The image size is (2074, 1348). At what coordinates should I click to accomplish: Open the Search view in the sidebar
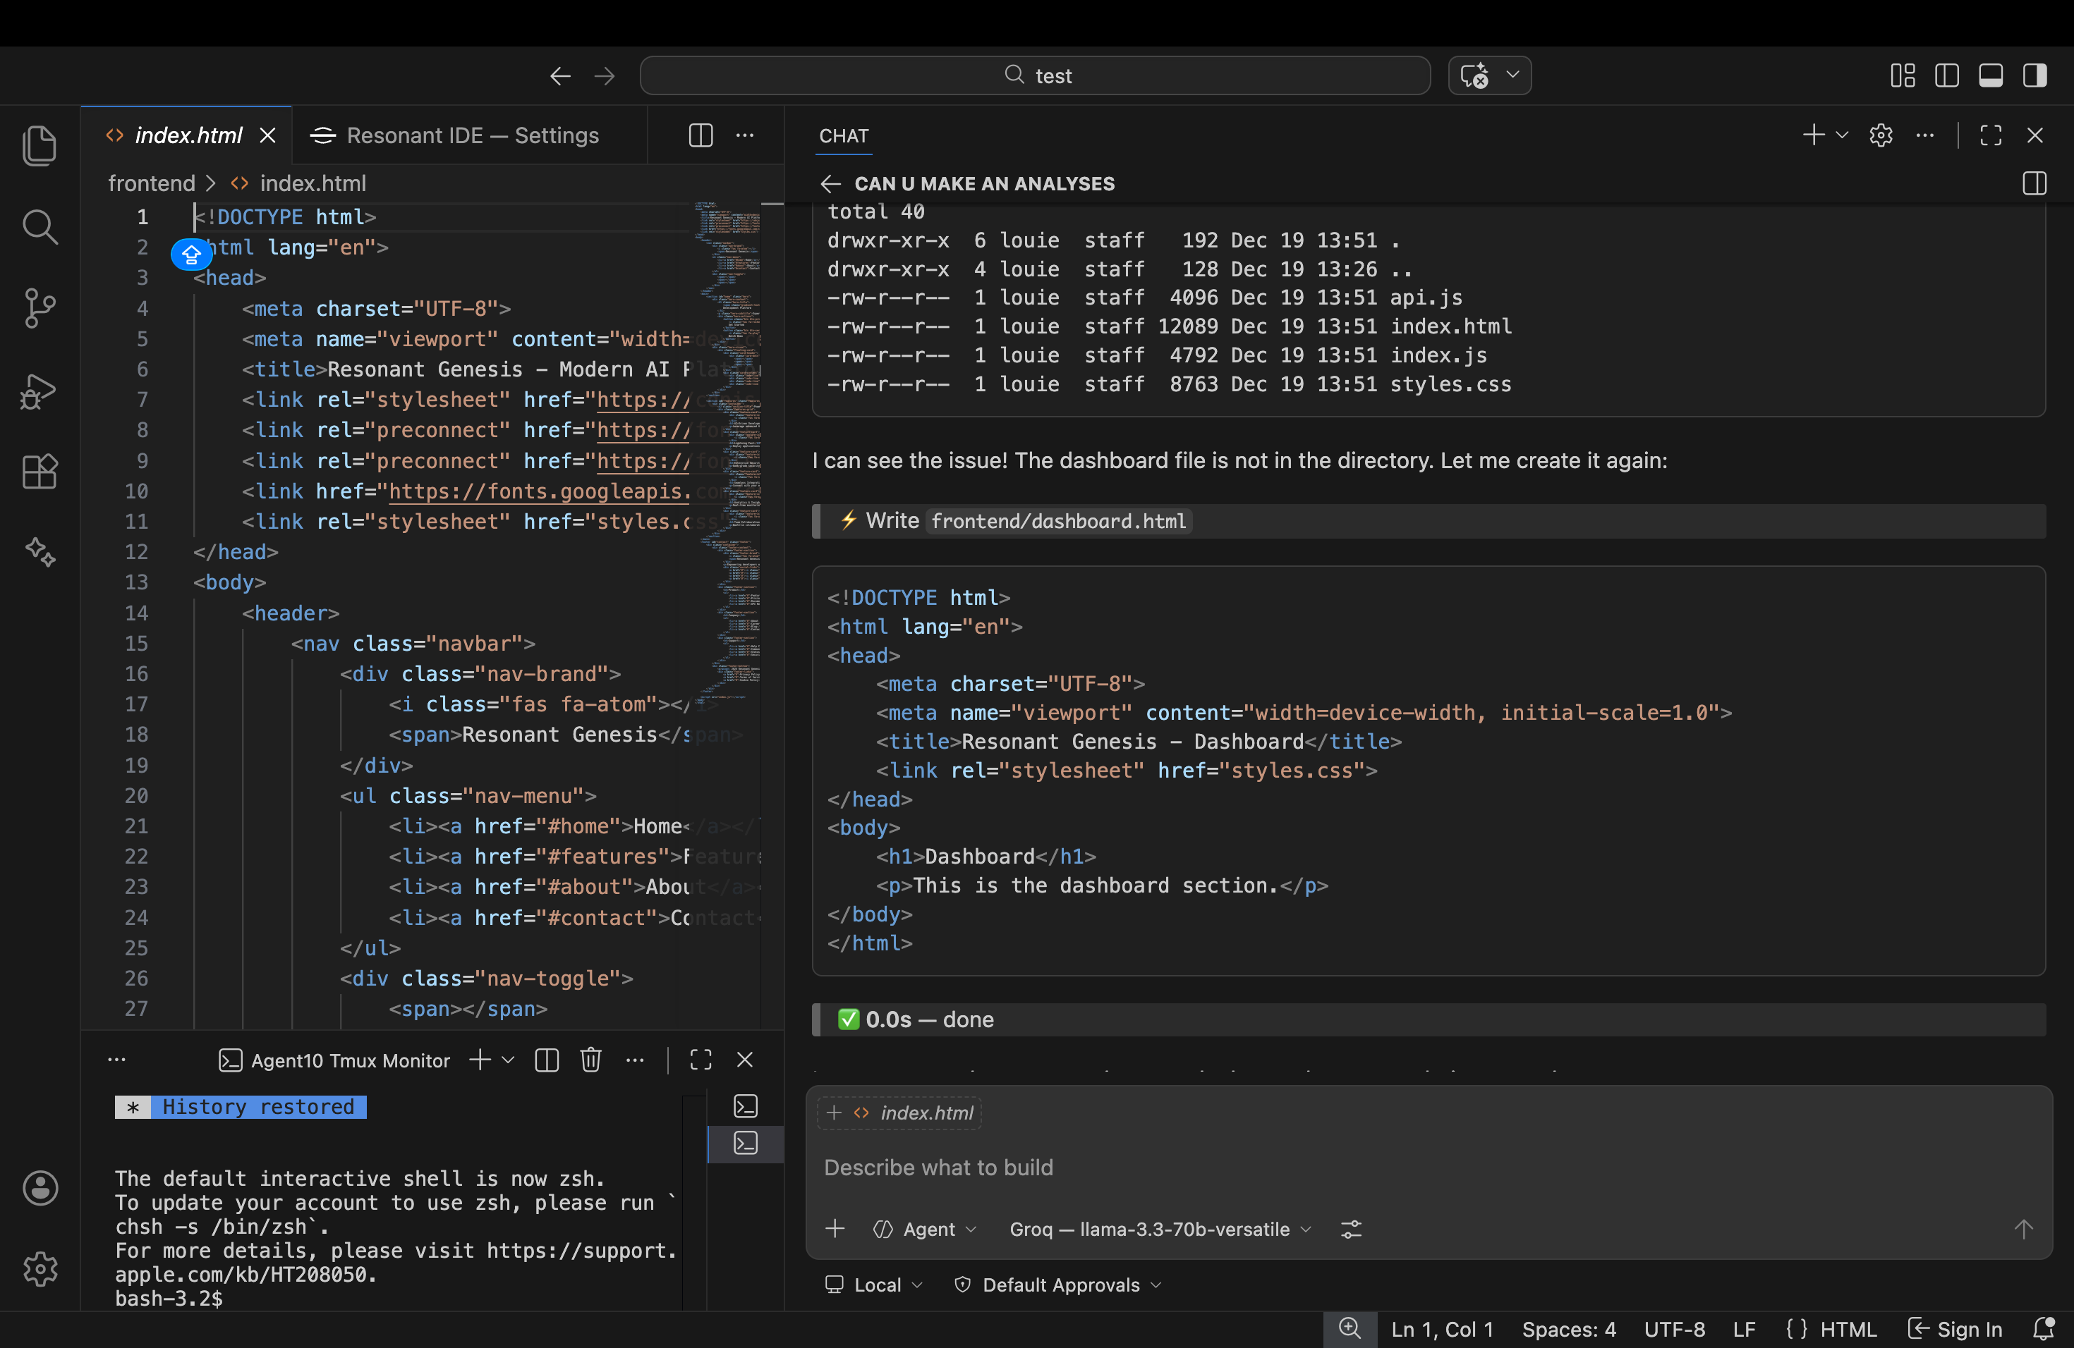pos(41,227)
